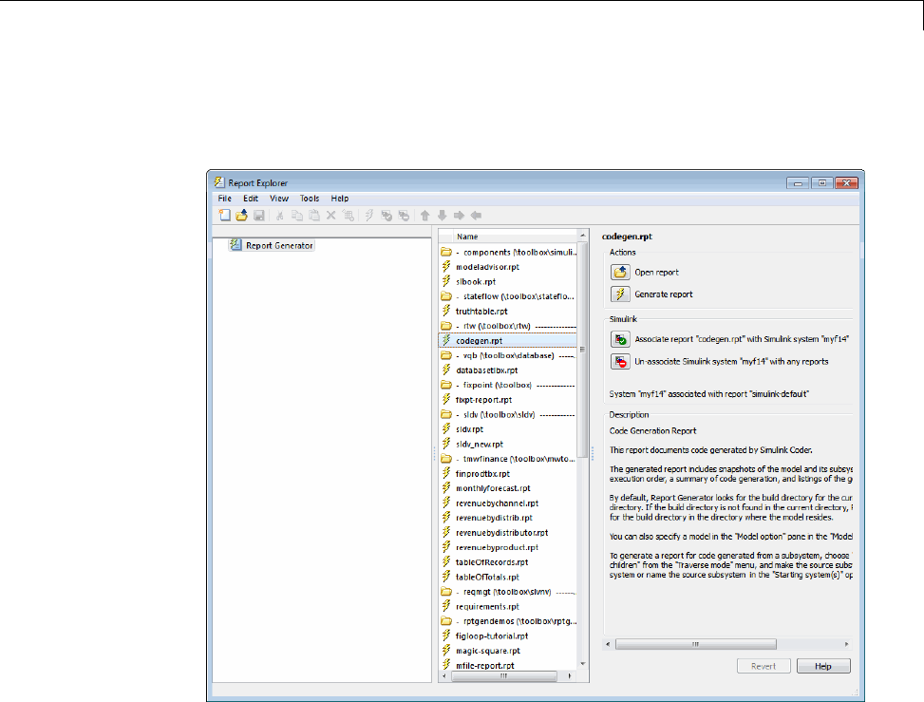Click the Copy toolbar icon

tap(297, 215)
